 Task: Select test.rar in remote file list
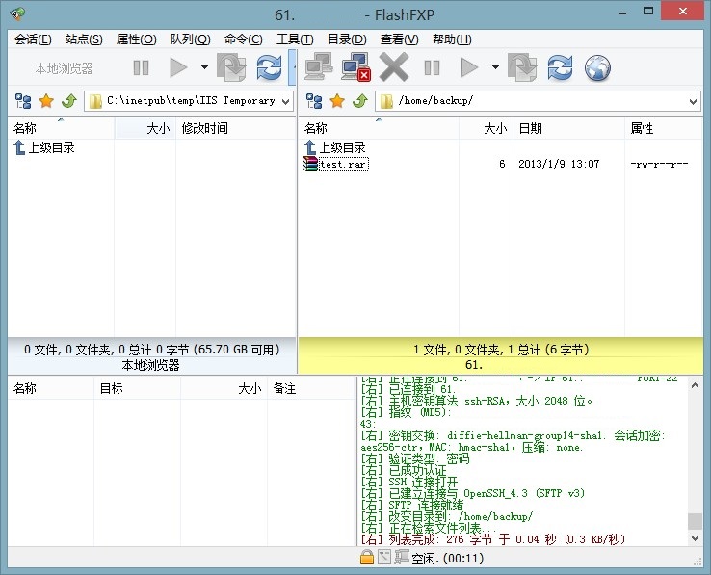tap(343, 164)
